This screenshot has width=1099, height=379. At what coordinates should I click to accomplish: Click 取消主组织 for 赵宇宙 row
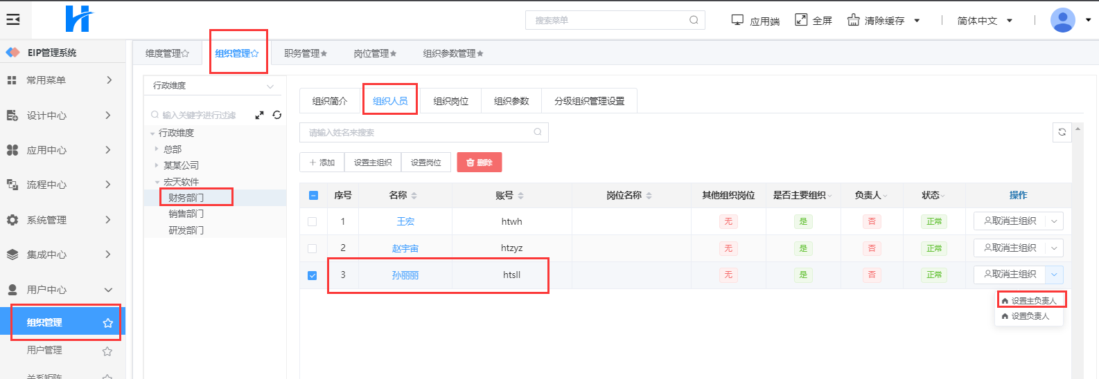coord(1010,248)
